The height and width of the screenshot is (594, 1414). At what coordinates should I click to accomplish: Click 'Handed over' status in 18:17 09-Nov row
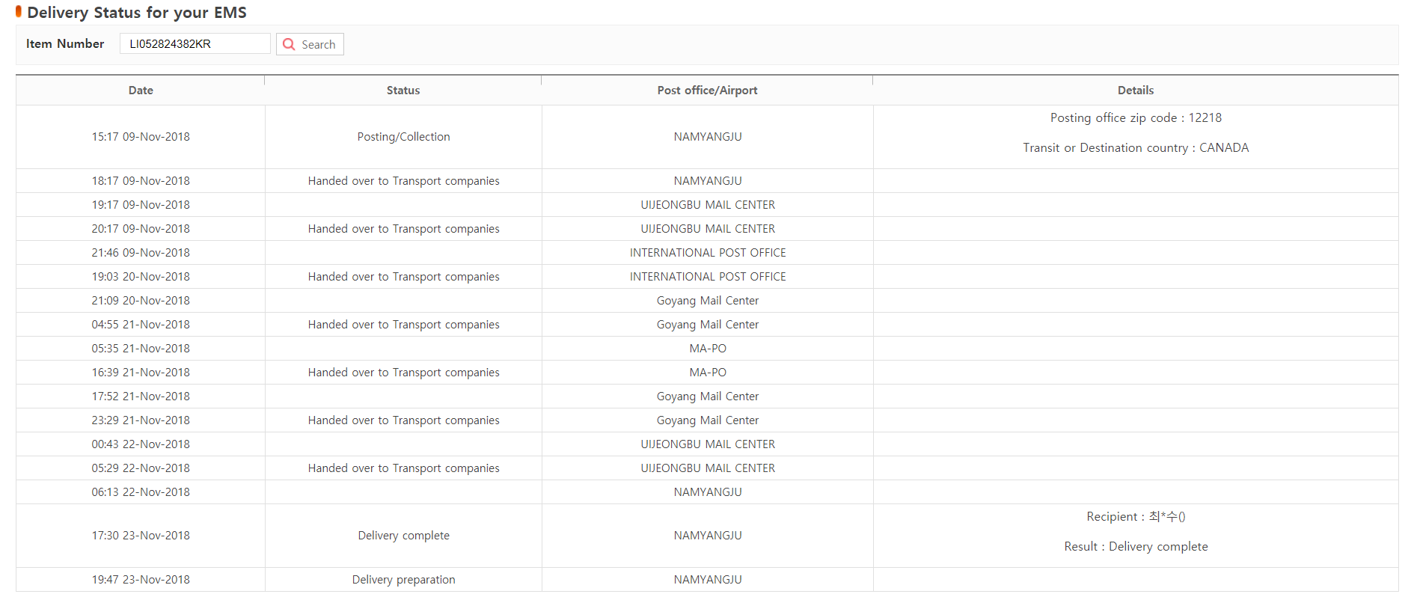coord(403,181)
